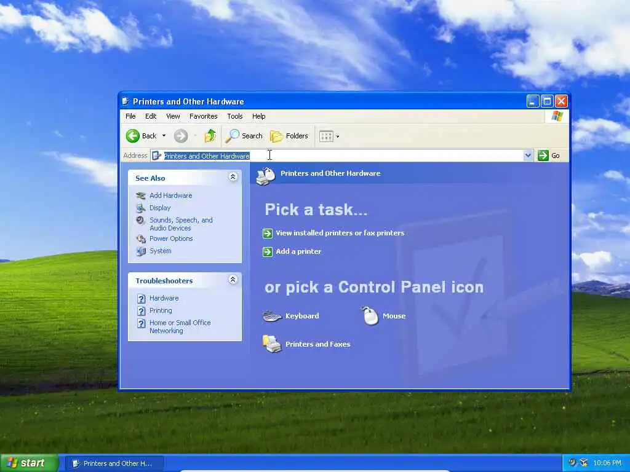630x472 pixels.
Task: Click the title bar window icon
Action: [126, 101]
